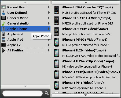Expand the General Audio submenu arrow
The image size is (121, 98).
(x=49, y=23)
